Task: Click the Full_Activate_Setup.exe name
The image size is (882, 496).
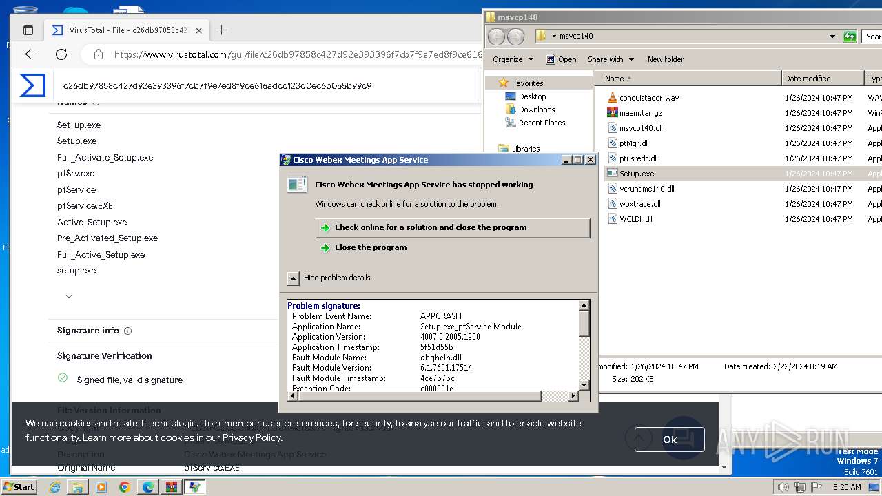Action: (105, 157)
